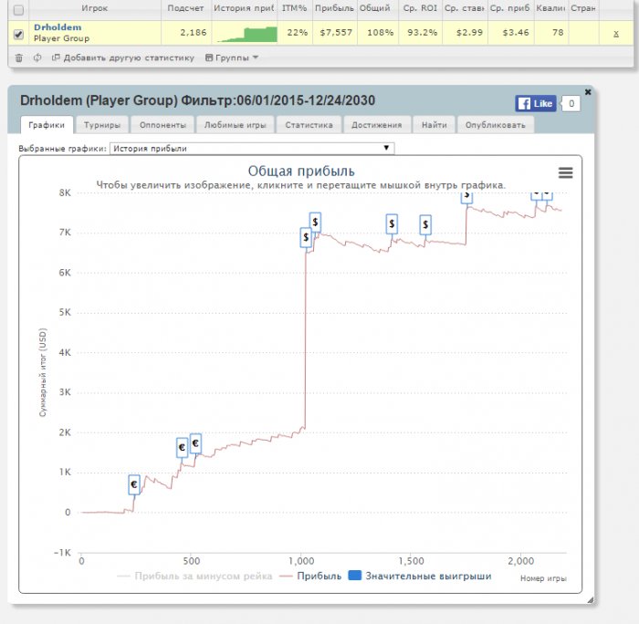Image resolution: width=639 pixels, height=624 pixels.
Task: Open the 'Статистика' tab
Action: pyautogui.click(x=308, y=125)
